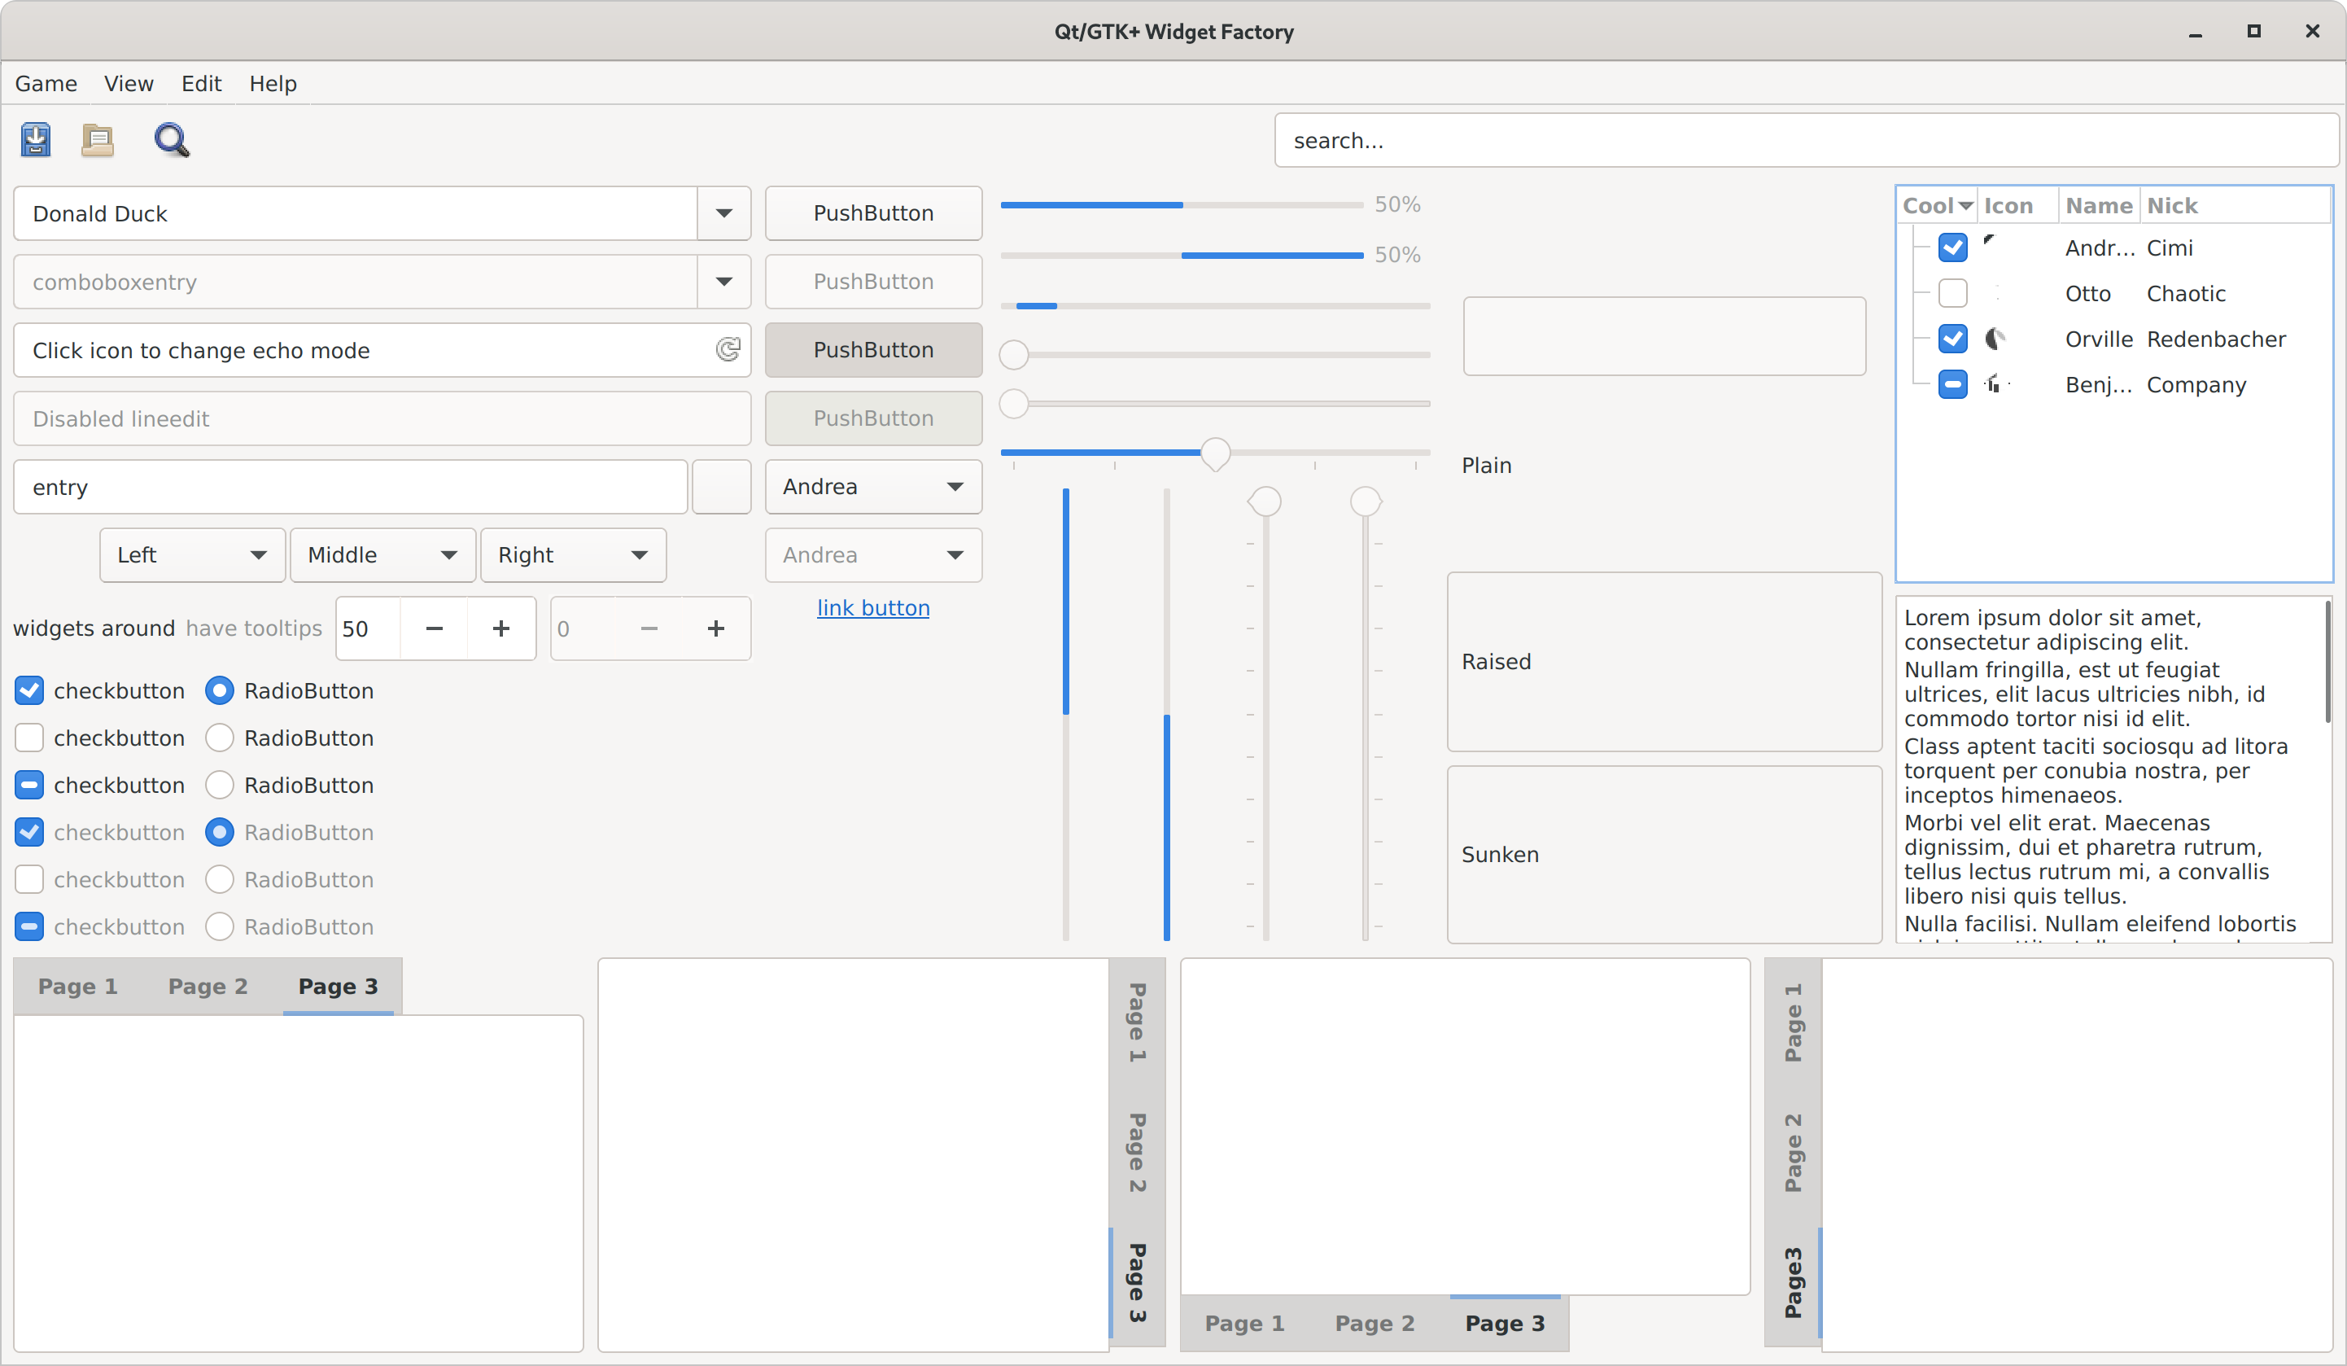Click the open folder toolbar icon

tap(97, 140)
